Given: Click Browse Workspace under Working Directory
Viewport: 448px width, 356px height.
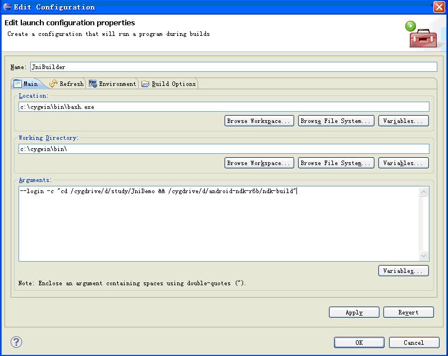Looking at the screenshot, I should pos(259,163).
